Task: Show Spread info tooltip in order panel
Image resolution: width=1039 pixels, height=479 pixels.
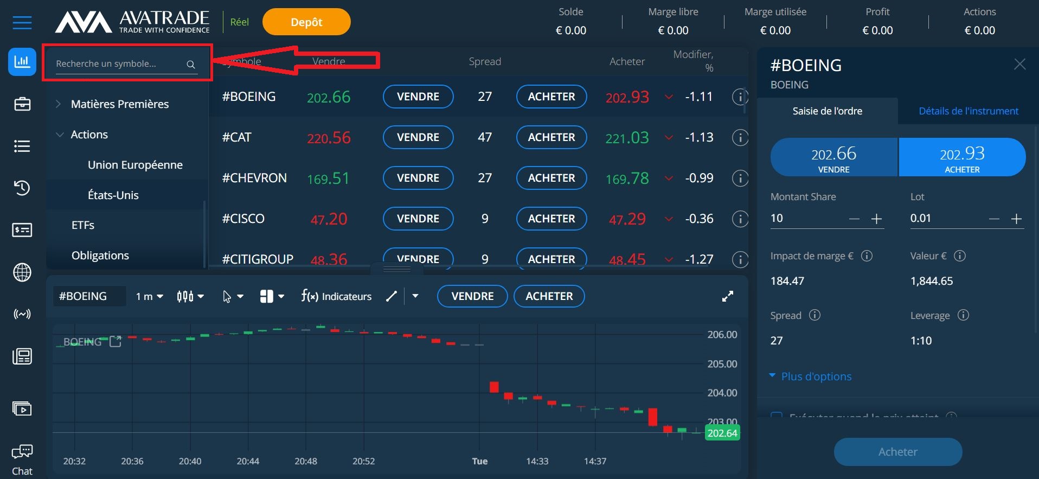Action: coord(814,315)
